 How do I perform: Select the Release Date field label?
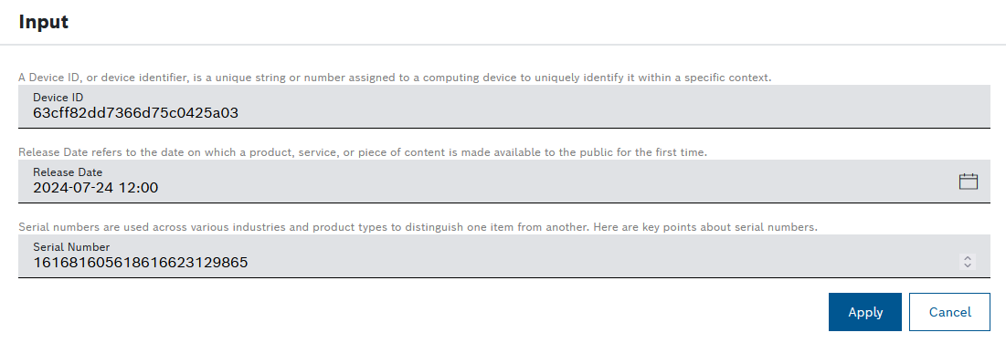[68, 171]
